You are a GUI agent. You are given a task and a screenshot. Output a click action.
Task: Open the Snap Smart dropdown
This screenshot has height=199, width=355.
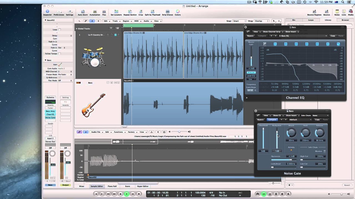239,21
